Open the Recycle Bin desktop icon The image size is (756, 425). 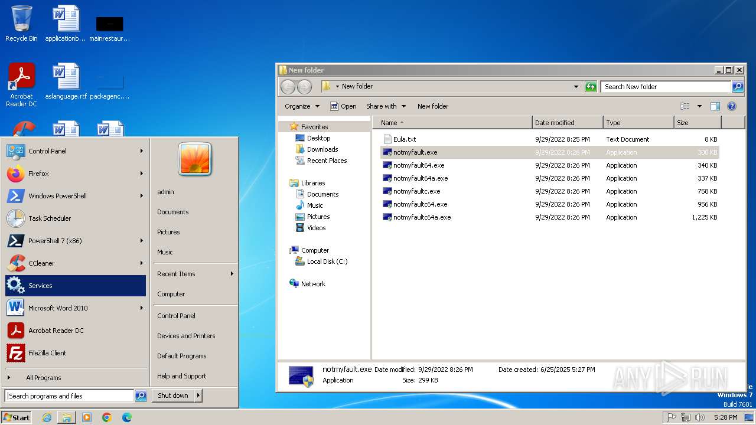[21, 24]
